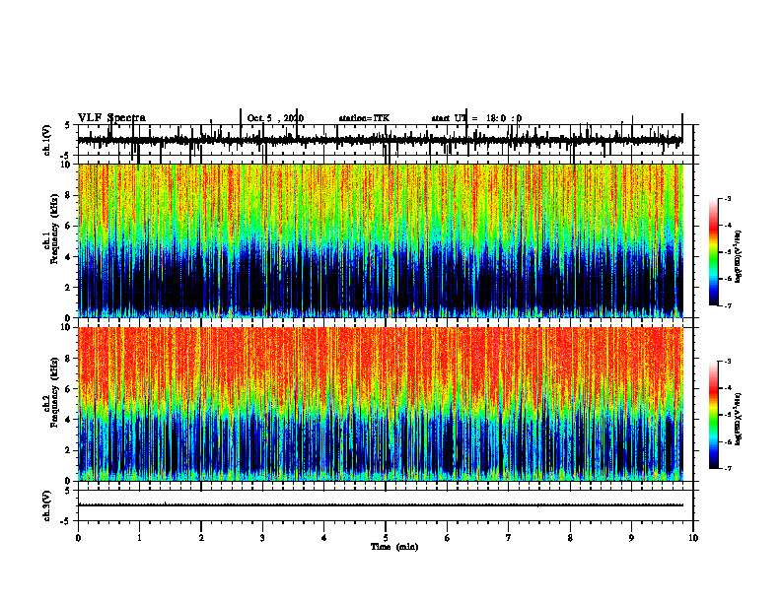Click the ch.2 color bar log(PSD) label
781x603 pixels.
pyautogui.click(x=738, y=420)
